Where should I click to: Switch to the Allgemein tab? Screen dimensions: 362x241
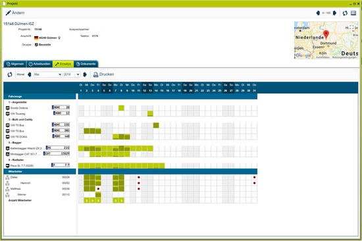pos(15,64)
